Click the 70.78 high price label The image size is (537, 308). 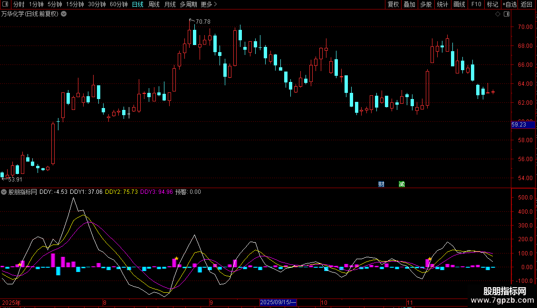pyautogui.click(x=202, y=22)
